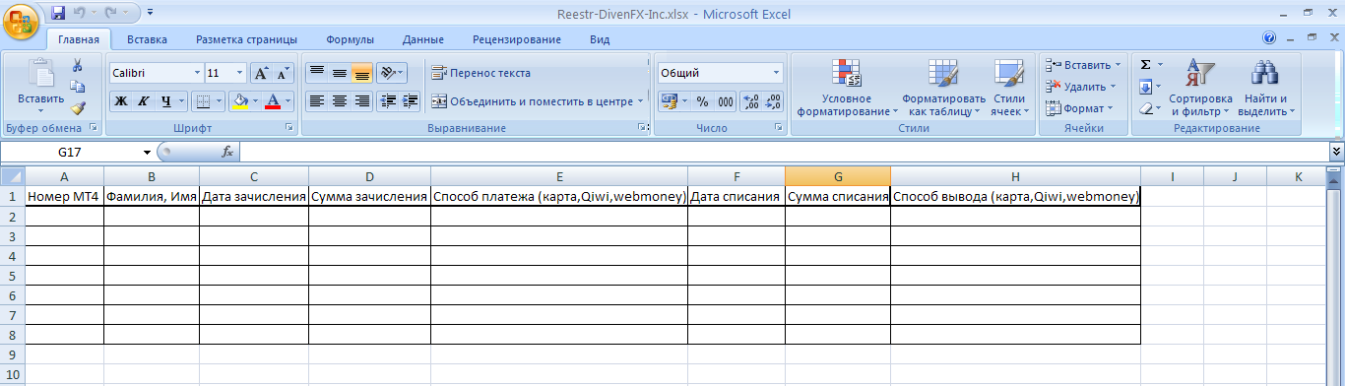Viewport: 1345px width, 386px height.
Task: Open the Общий number format dropdown
Action: pyautogui.click(x=777, y=73)
